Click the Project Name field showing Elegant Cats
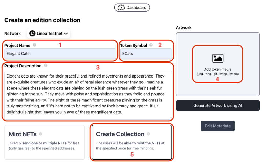Screen dimensions: 262x164 [60, 53]
